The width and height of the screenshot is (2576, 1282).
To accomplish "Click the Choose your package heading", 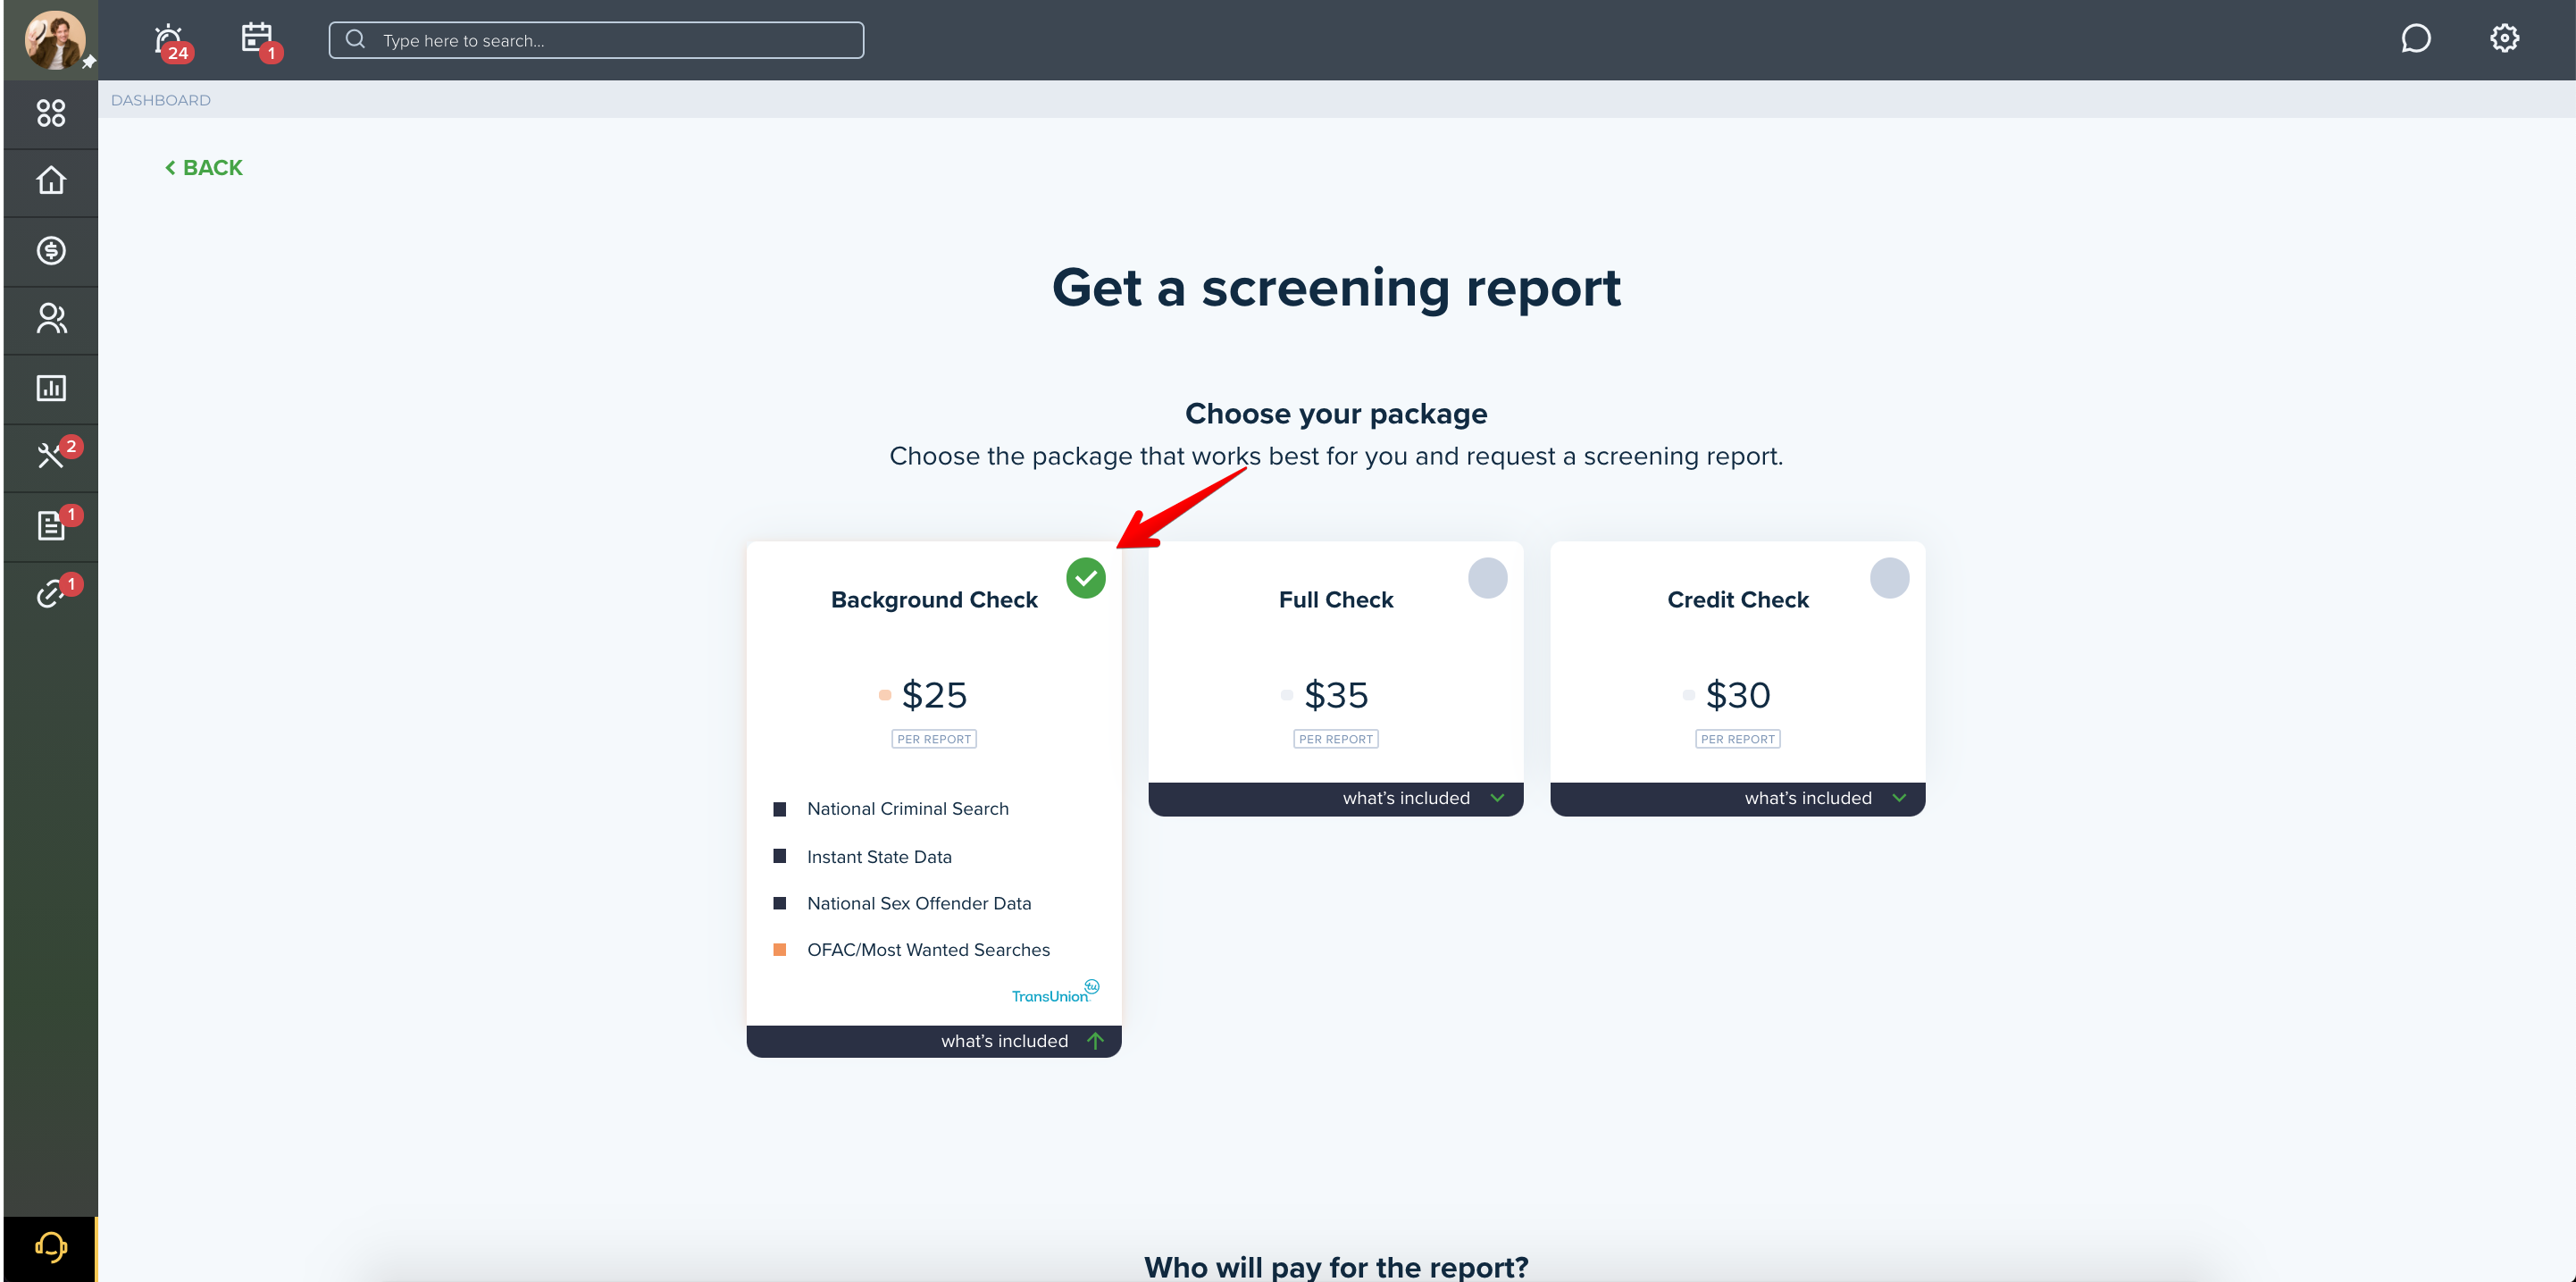I will (1336, 414).
